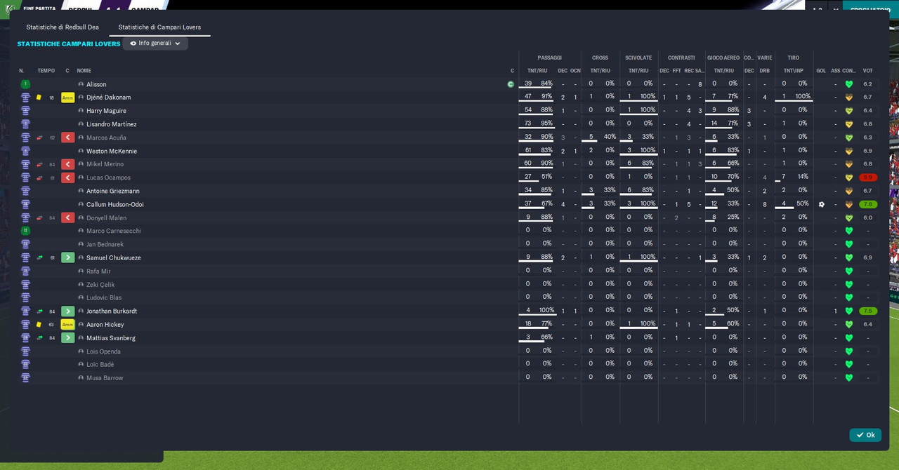The width and height of the screenshot is (899, 470).
Task: Click the red substituted-off arrow for Donyell Malen
Action: [67, 217]
